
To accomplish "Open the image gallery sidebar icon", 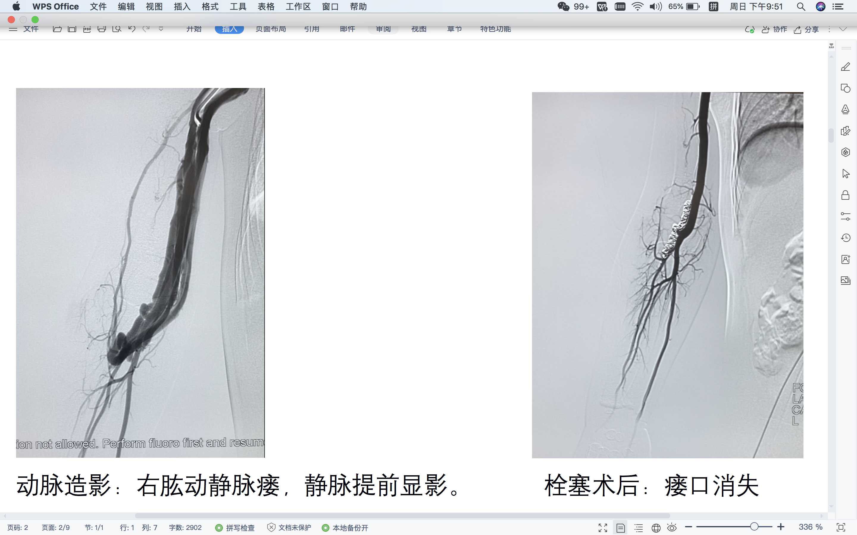I will click(x=845, y=281).
